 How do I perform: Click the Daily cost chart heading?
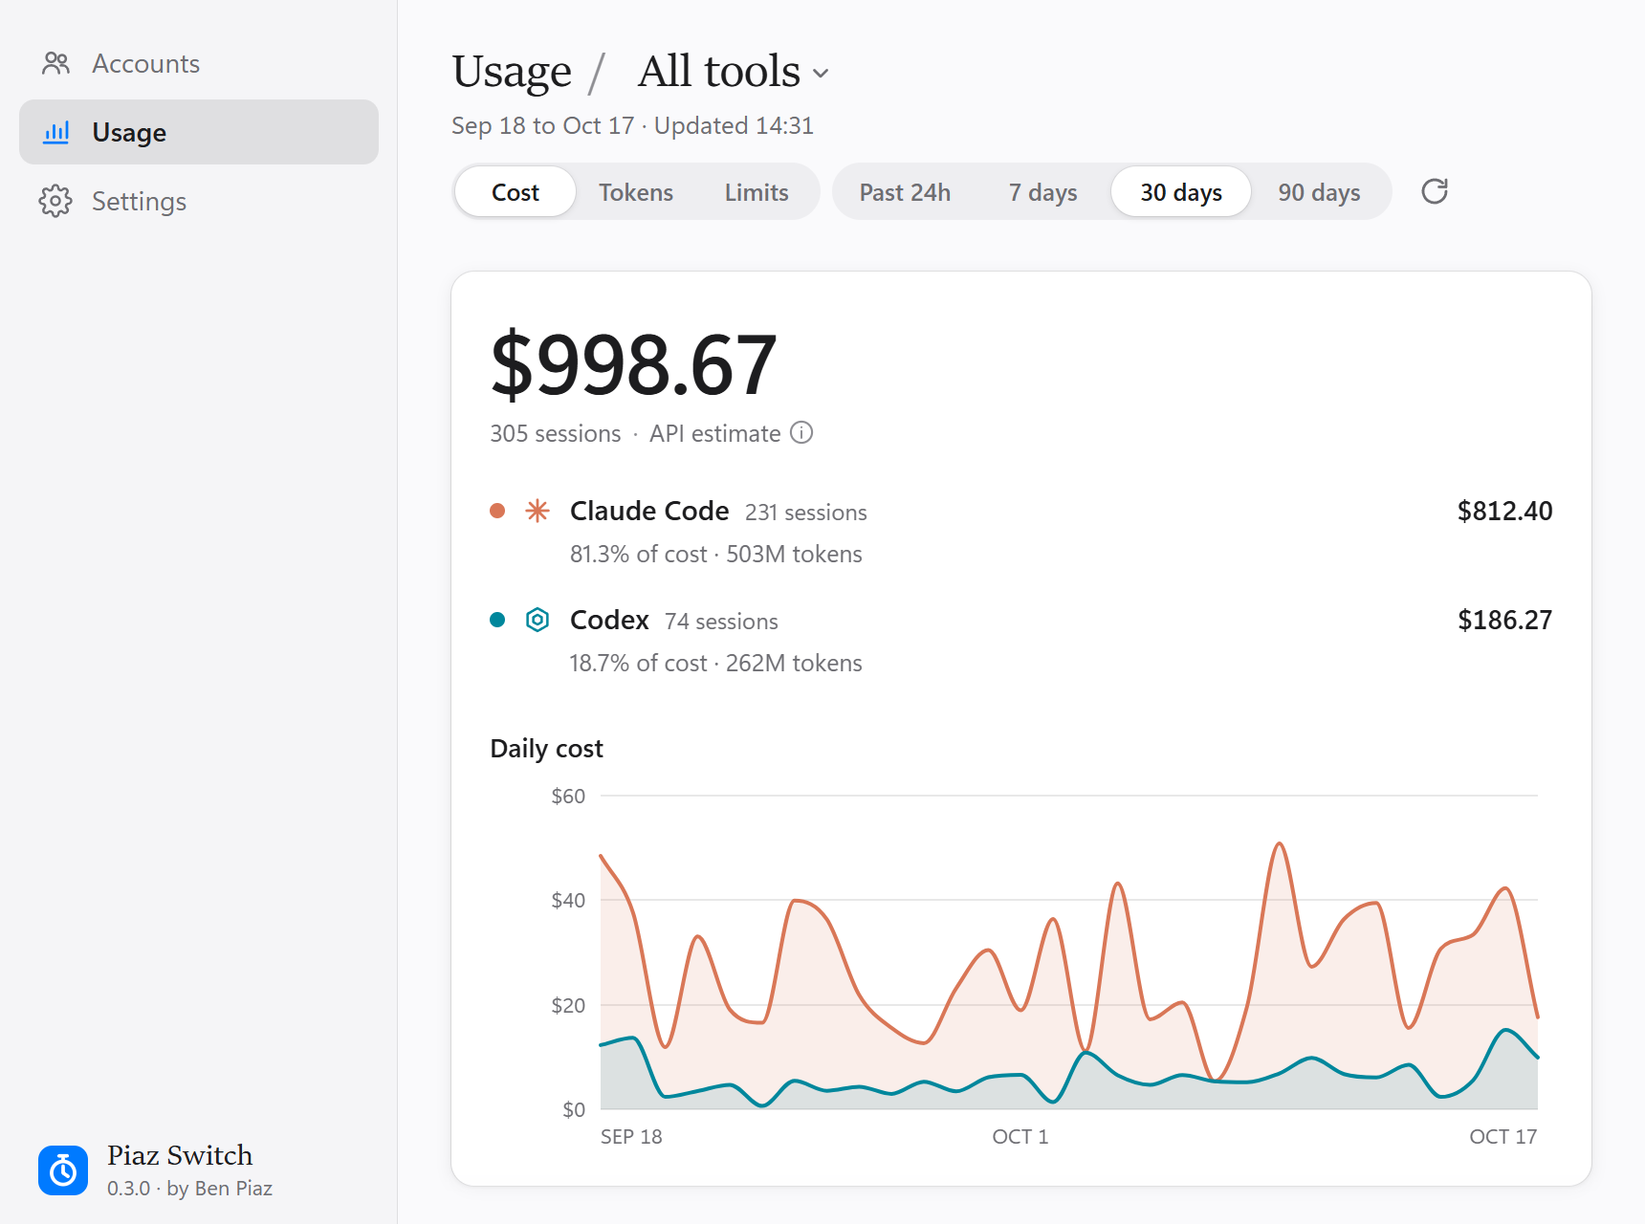point(546,748)
